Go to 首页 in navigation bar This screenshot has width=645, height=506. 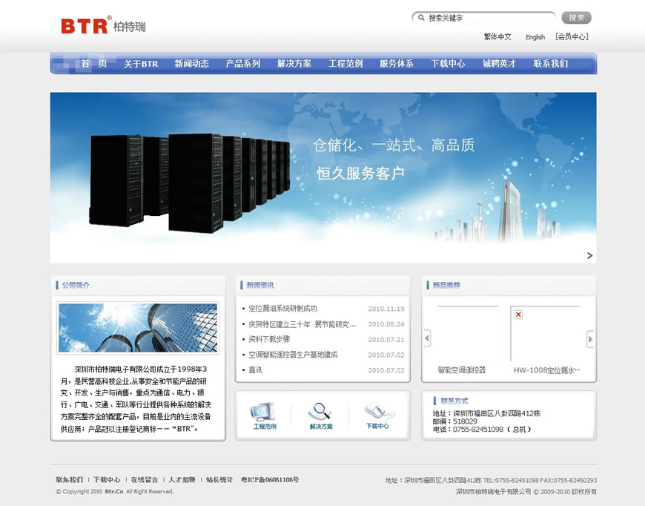(94, 63)
